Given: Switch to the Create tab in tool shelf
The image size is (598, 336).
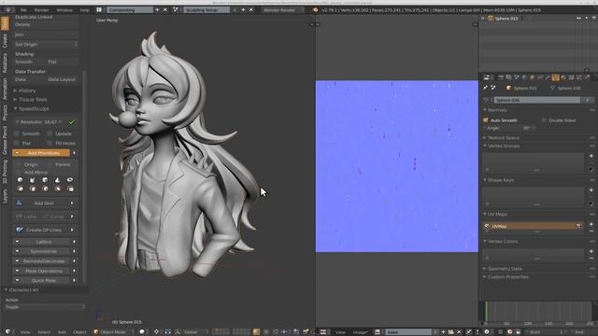Looking at the screenshot, I should click(5, 40).
